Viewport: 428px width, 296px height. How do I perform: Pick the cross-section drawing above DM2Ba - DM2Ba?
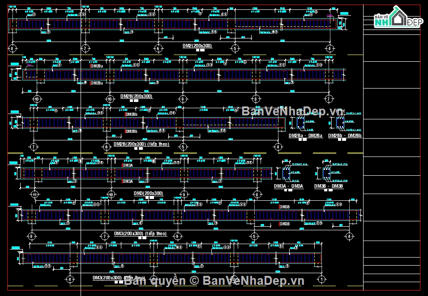point(300,123)
